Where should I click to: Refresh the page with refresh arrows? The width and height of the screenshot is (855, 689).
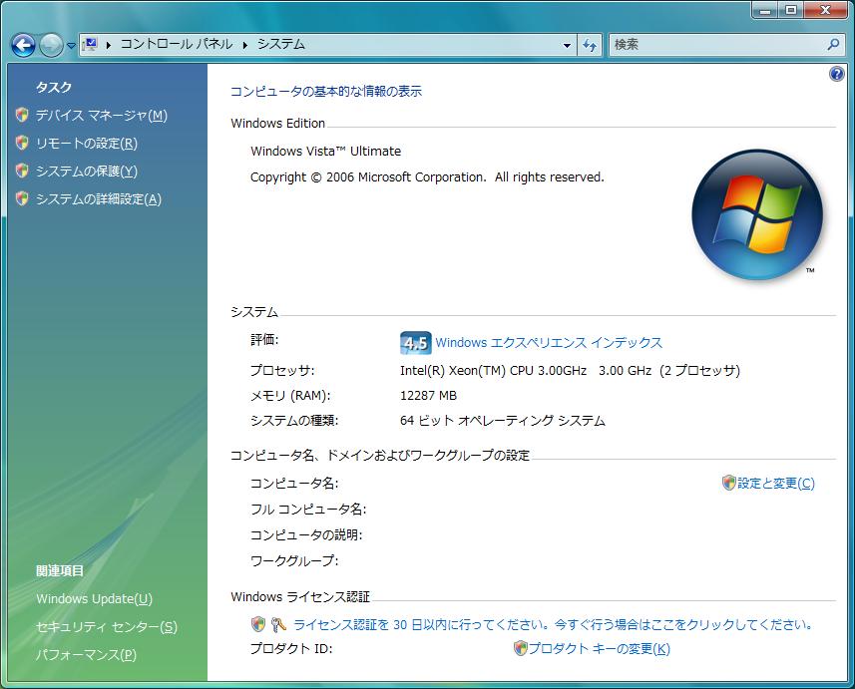(x=590, y=45)
